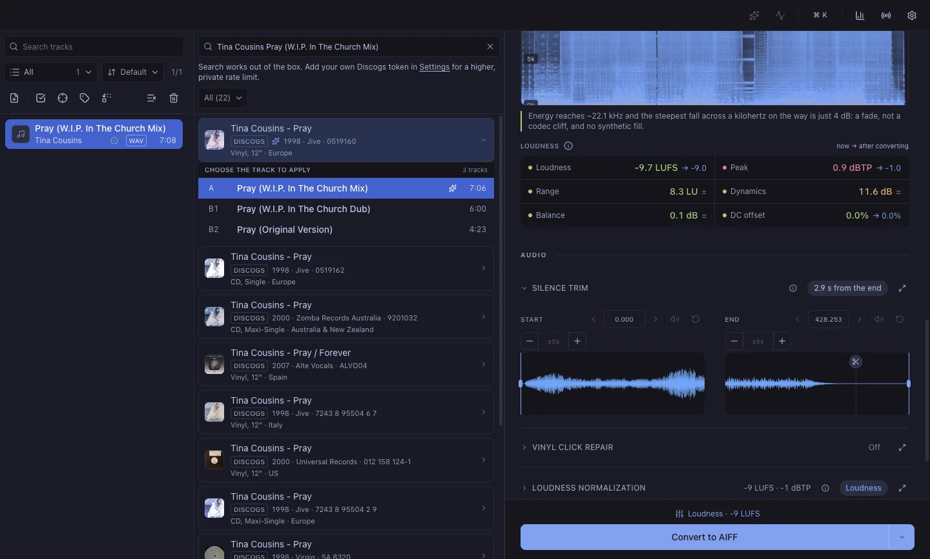
Task: Zoom out the END waveform window
Action: click(734, 341)
